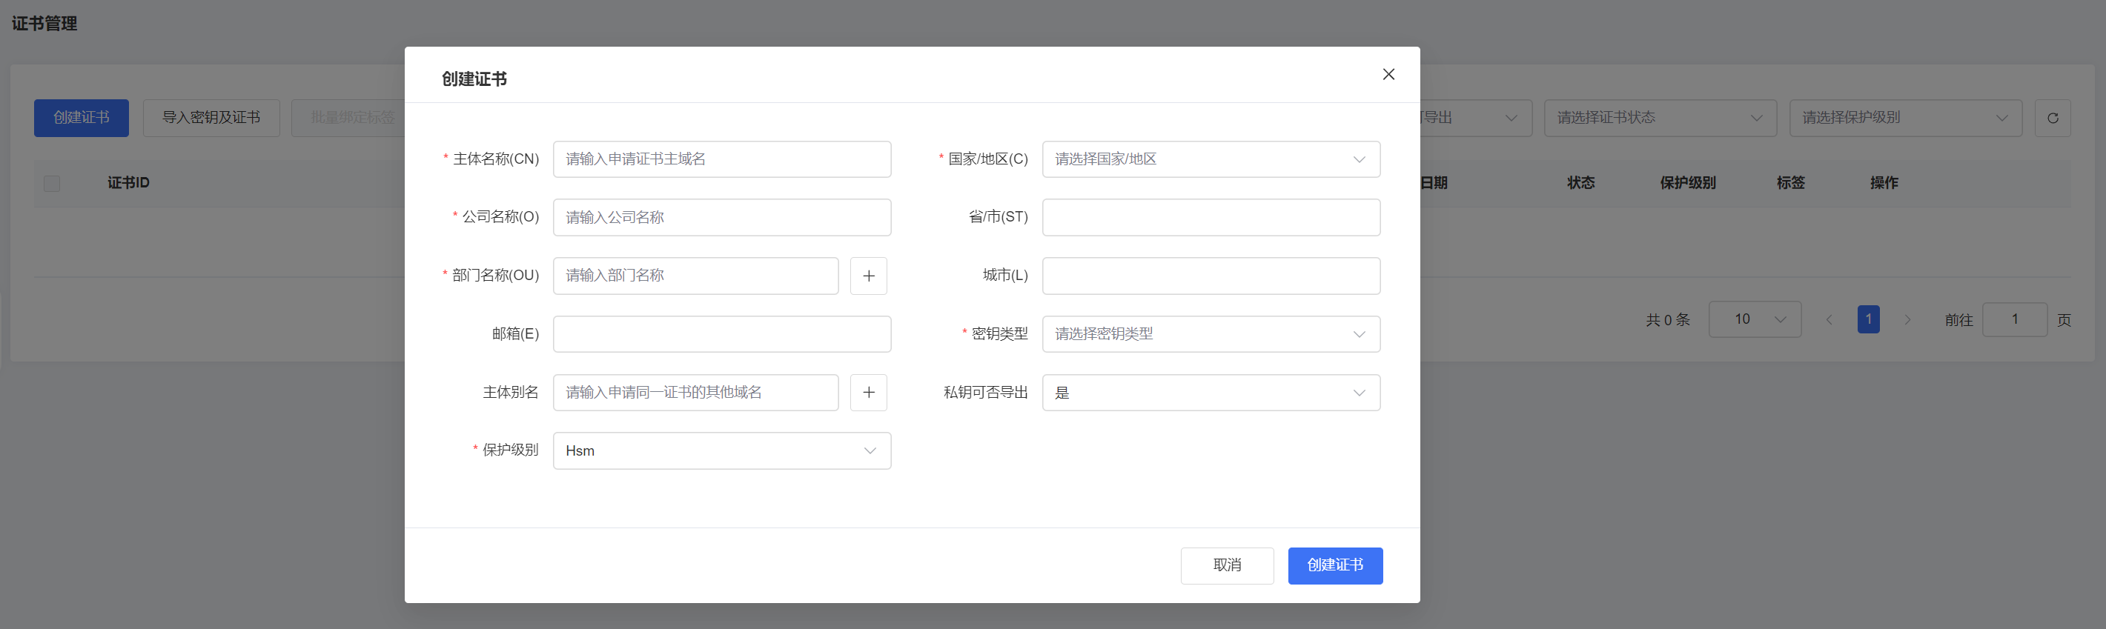Open the 国家/地区(C) dropdown
The image size is (2106, 629).
pyautogui.click(x=1211, y=159)
